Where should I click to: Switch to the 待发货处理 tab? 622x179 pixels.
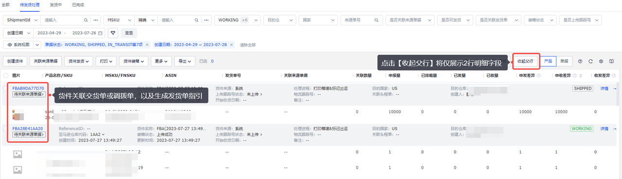(x=30, y=4)
